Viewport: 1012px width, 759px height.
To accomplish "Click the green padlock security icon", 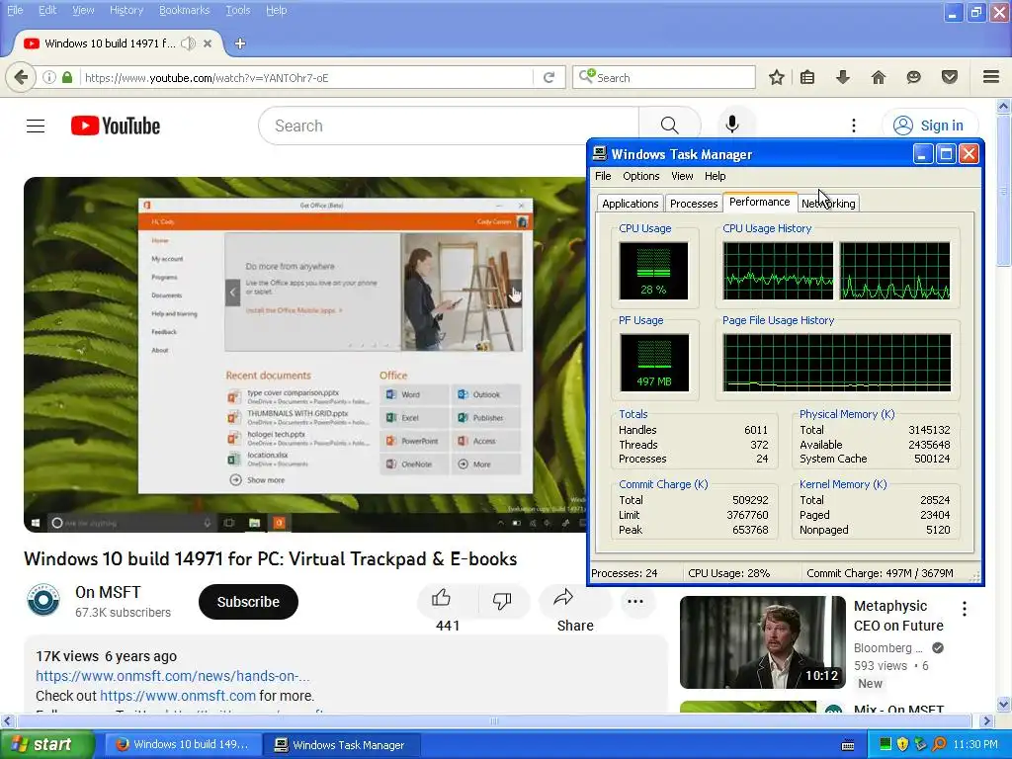I will click(x=67, y=77).
